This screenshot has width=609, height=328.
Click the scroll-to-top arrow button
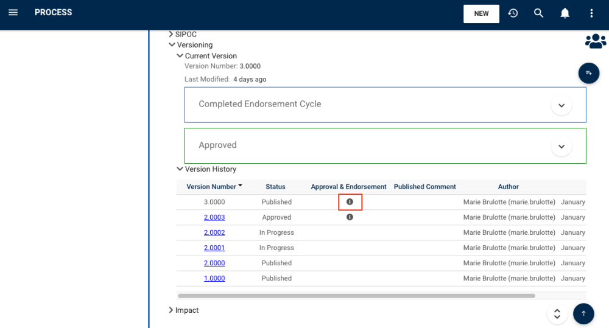pos(583,313)
